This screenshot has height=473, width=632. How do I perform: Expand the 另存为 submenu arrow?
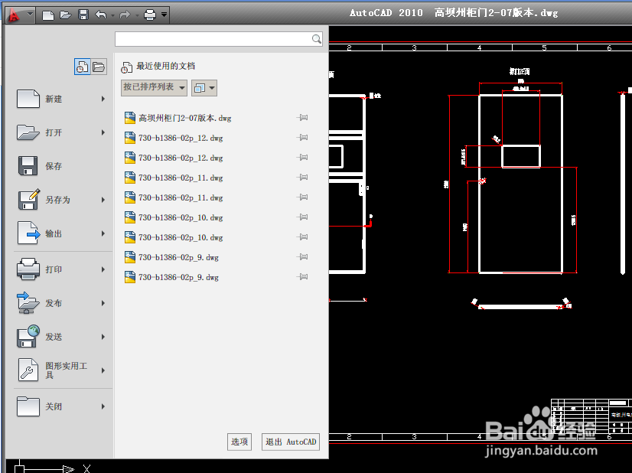click(103, 200)
